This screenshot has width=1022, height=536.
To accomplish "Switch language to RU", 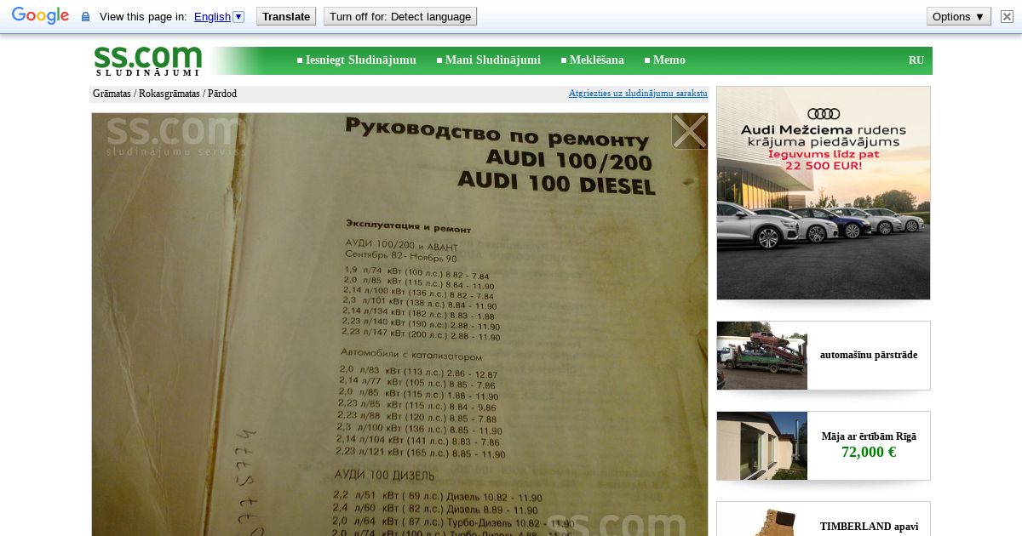I will pyautogui.click(x=916, y=60).
